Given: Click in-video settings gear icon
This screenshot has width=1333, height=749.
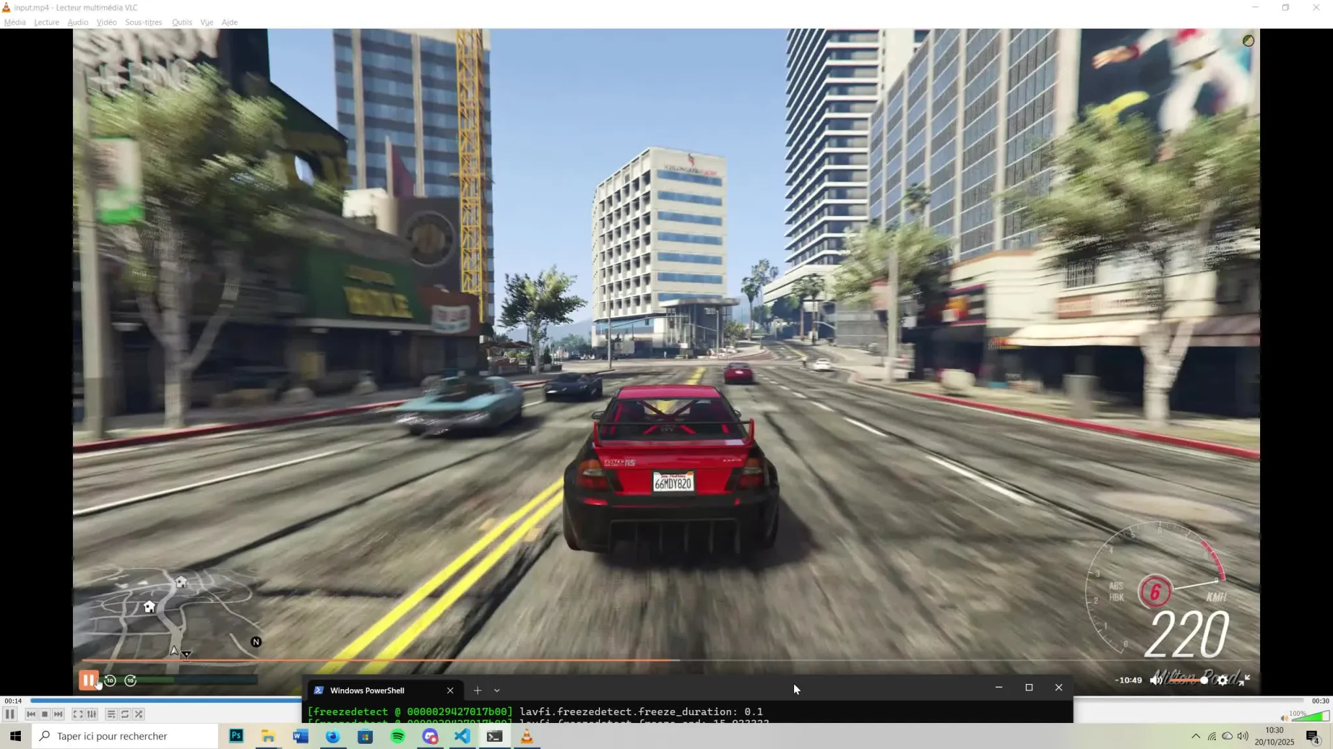Looking at the screenshot, I should pos(1223,680).
